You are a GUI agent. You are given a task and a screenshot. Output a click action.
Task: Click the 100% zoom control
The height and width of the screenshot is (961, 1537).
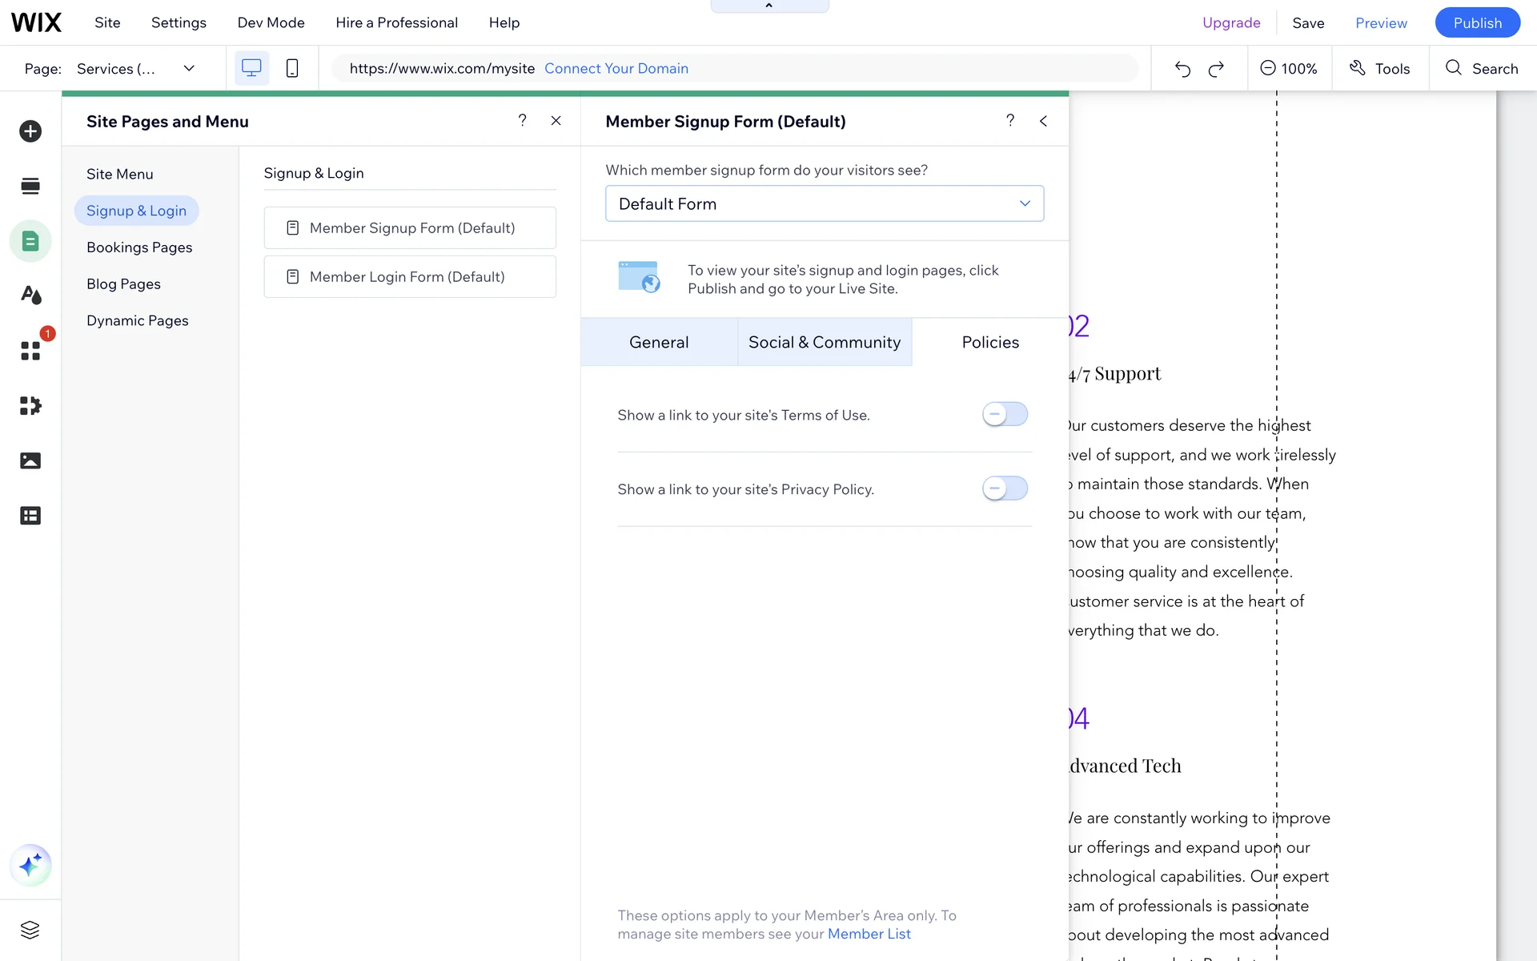[x=1289, y=69]
